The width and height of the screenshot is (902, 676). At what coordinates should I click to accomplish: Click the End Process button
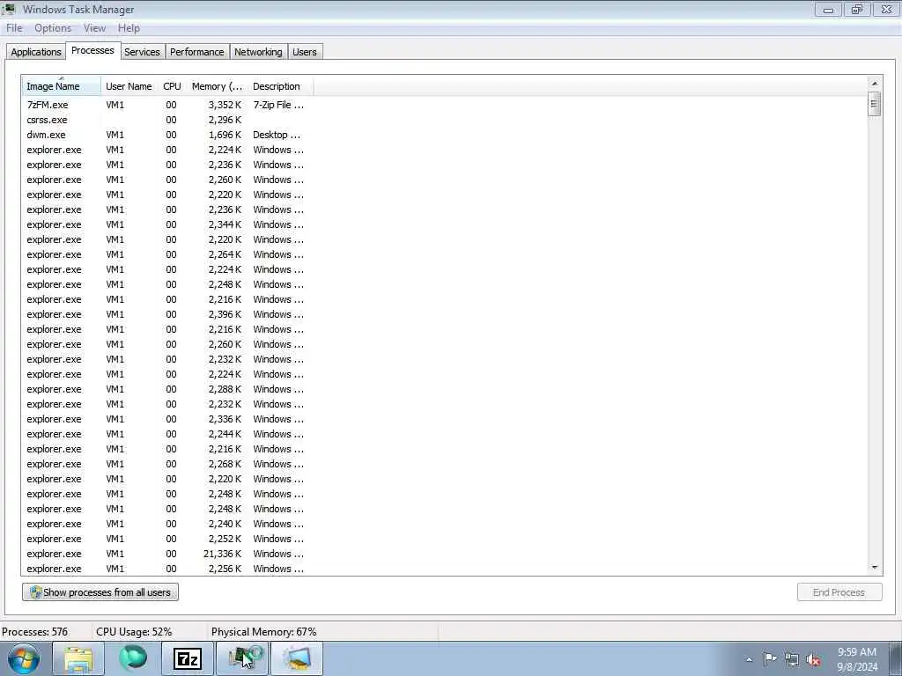[839, 592]
